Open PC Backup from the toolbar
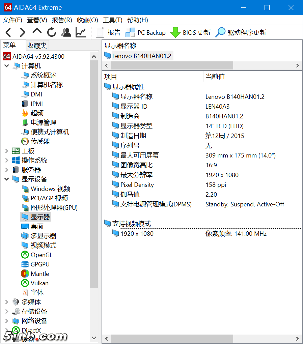 [x=146, y=32]
